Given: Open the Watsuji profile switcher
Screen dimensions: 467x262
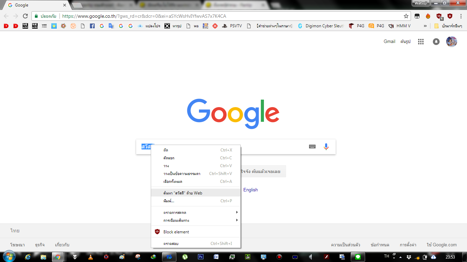Looking at the screenshot, I should coord(421,3).
